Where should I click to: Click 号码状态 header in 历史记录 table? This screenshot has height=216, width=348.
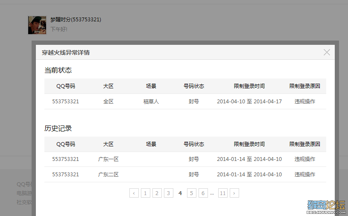click(x=194, y=144)
